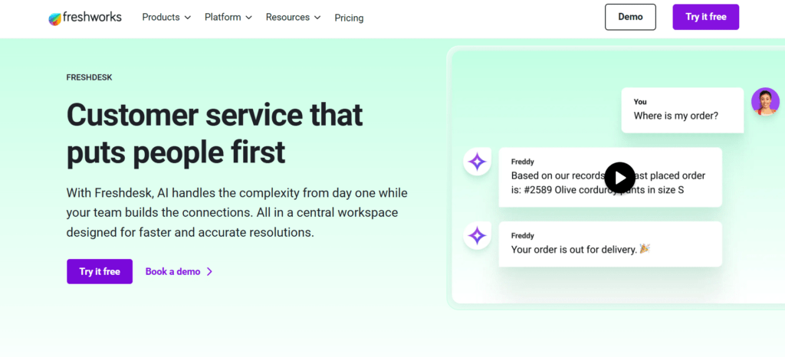Image resolution: width=785 pixels, height=357 pixels.
Task: Click Freddy sparkle icon beside delivery message
Action: tap(477, 236)
